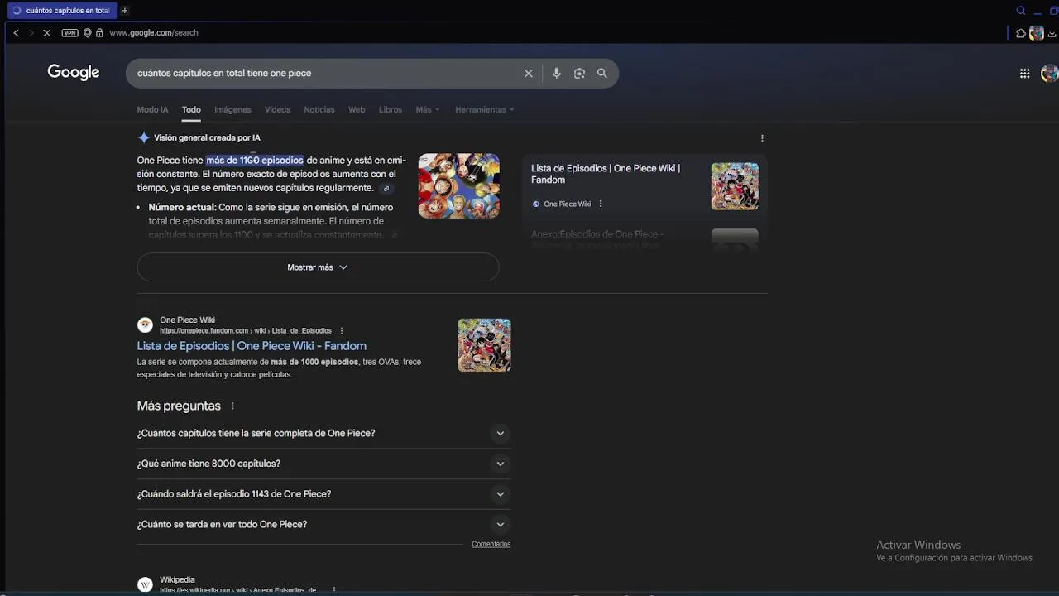
Task: Open thumbnail beside Fandom search result
Action: [484, 345]
